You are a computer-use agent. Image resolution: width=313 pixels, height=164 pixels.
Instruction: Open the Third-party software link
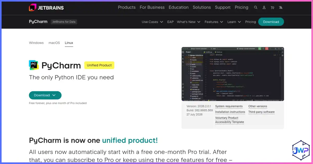click(261, 112)
